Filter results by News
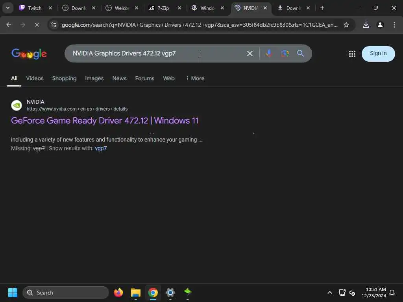This screenshot has height=302, width=403. (119, 78)
